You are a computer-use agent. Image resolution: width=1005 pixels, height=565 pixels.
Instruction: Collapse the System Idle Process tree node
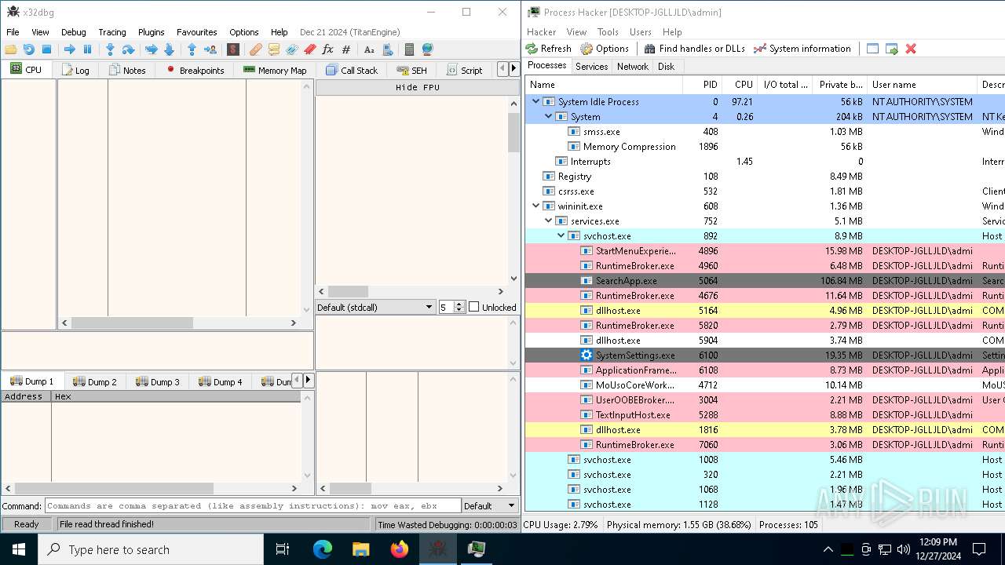click(536, 101)
